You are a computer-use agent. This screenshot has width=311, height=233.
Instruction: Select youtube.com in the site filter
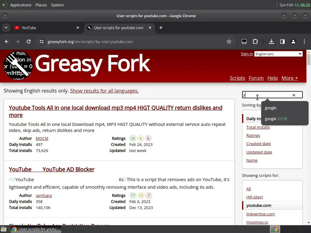(259, 205)
